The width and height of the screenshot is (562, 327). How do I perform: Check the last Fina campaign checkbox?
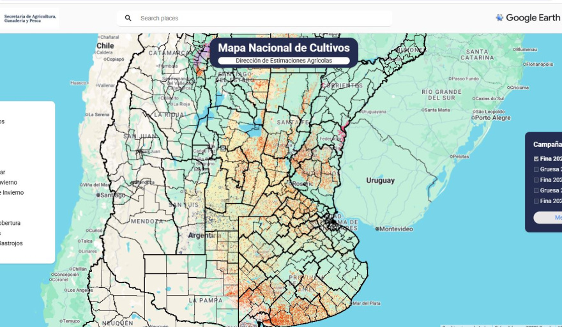point(536,201)
